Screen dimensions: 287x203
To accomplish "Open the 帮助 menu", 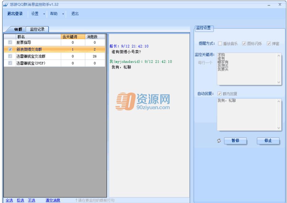I will [54, 14].
